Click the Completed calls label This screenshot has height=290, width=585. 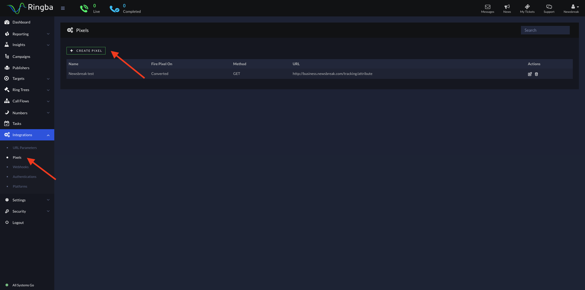(132, 12)
